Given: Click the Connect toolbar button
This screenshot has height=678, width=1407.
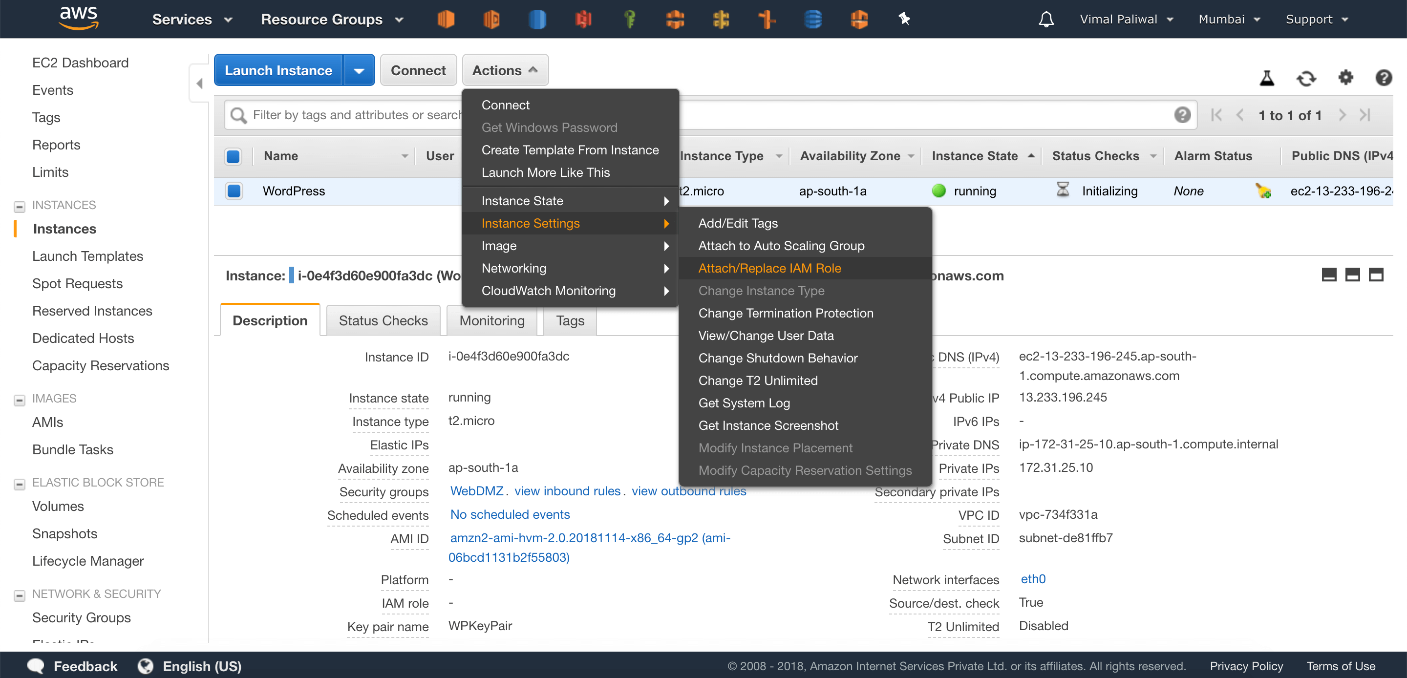Looking at the screenshot, I should 418,70.
